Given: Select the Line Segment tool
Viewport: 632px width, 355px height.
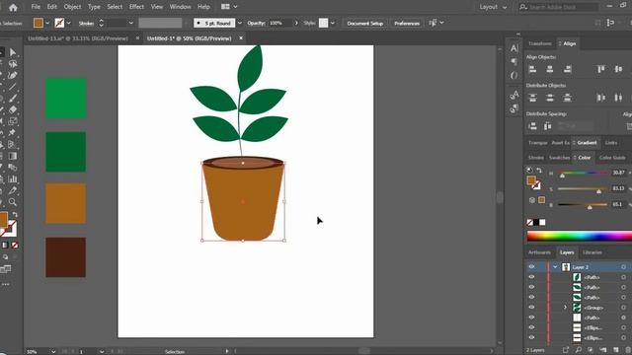Looking at the screenshot, I should (x=13, y=87).
